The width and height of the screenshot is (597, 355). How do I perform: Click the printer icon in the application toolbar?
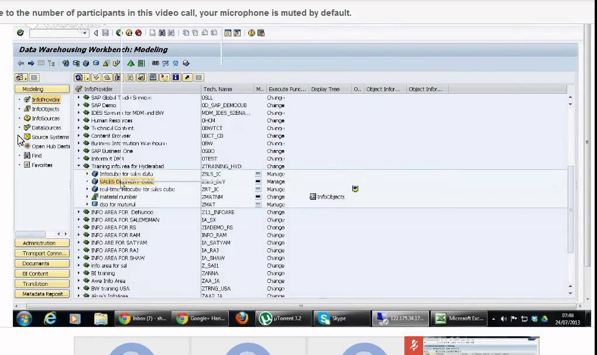pyautogui.click(x=186, y=63)
